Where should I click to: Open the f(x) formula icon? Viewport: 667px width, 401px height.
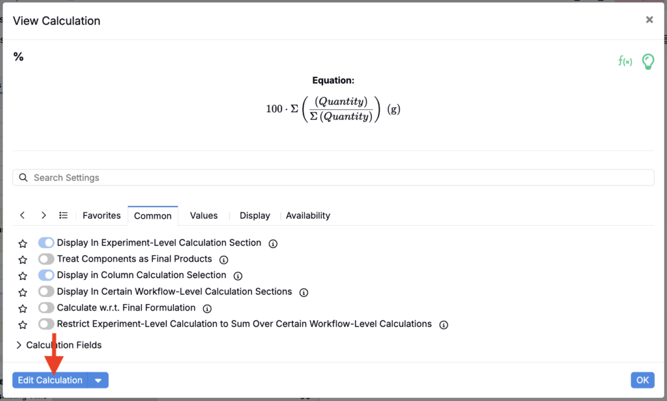[625, 62]
